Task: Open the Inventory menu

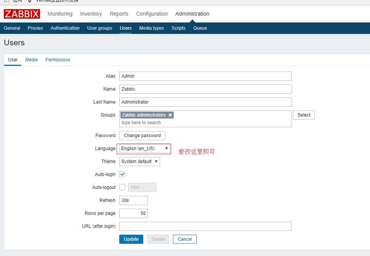Action: [91, 14]
